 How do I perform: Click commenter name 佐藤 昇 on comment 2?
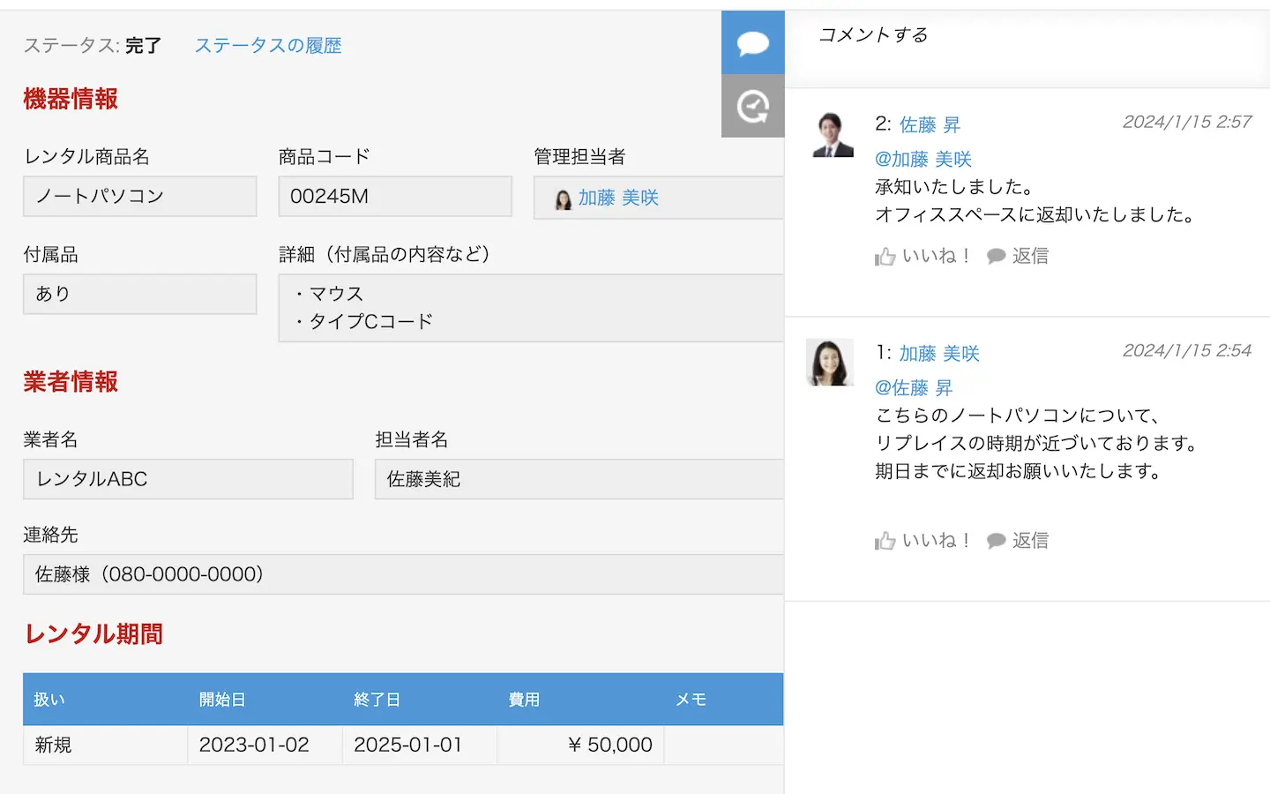tap(930, 125)
